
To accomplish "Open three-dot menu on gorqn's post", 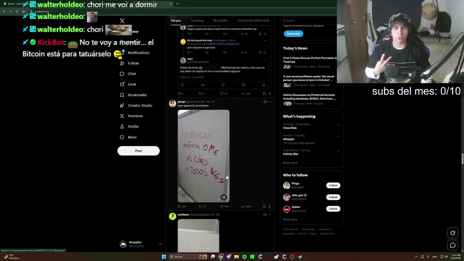I will [x=269, y=102].
